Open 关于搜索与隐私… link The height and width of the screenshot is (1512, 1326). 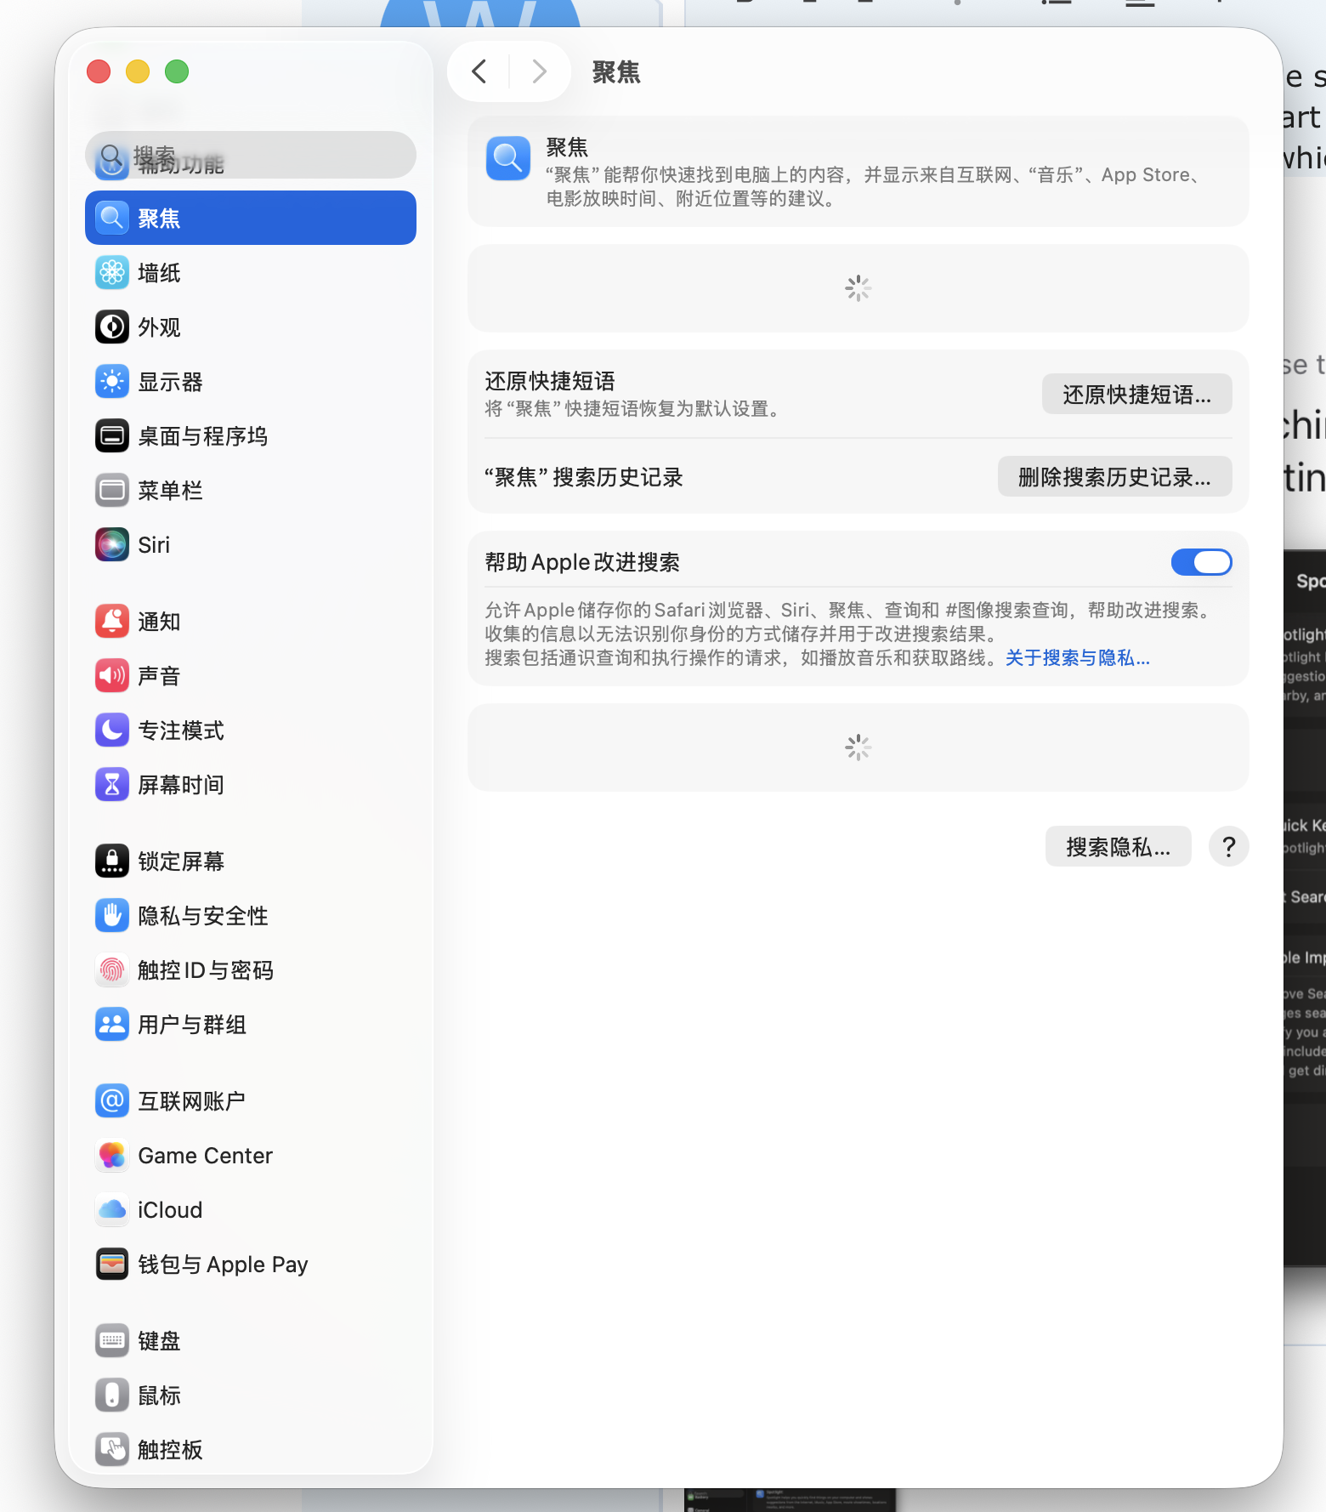point(1078,658)
